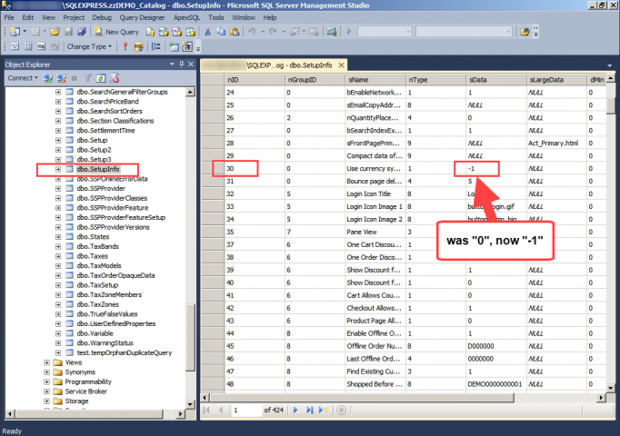The height and width of the screenshot is (436, 620).
Task: Open the ApexSQL menu
Action: 185,17
